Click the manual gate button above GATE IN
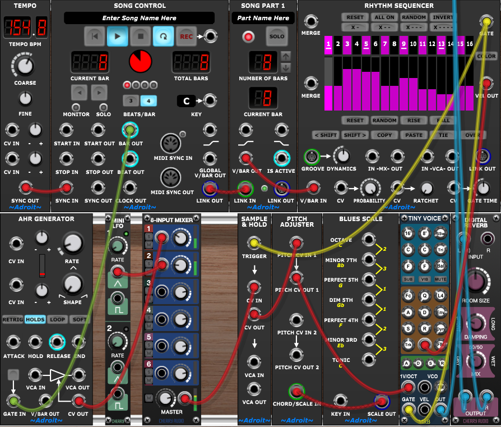501x427 pixels. coord(13,375)
